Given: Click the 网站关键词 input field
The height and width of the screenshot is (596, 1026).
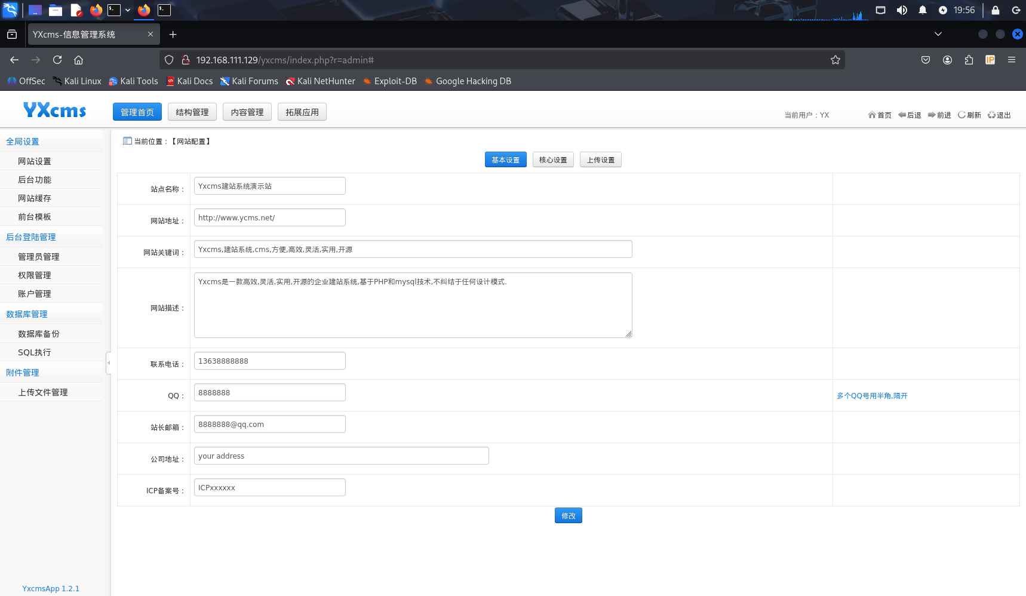Looking at the screenshot, I should 413,249.
